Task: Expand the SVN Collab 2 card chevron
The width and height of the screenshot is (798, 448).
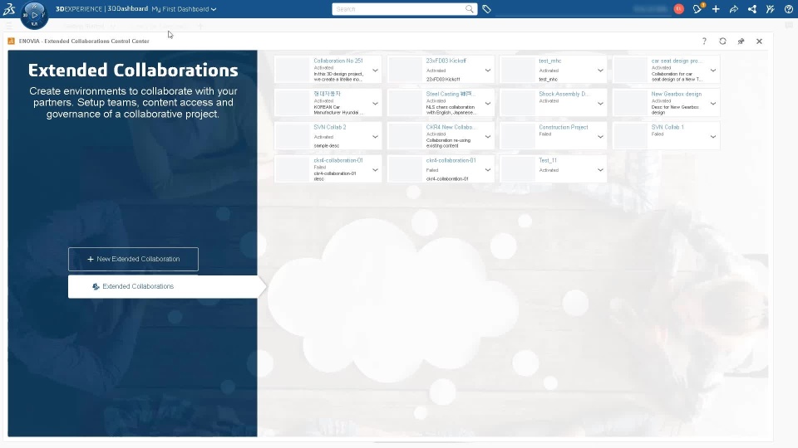Action: pos(375,137)
